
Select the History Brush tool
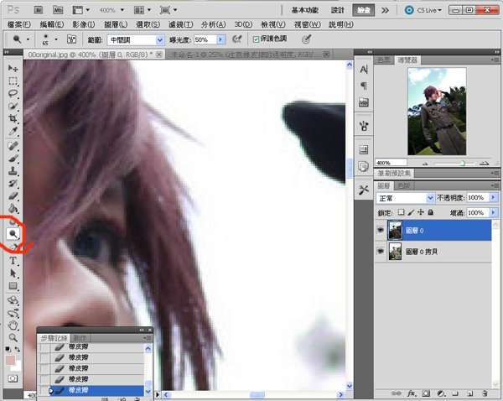pos(13,184)
